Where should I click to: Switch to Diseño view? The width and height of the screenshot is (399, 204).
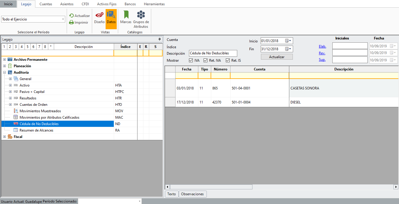coord(99,18)
